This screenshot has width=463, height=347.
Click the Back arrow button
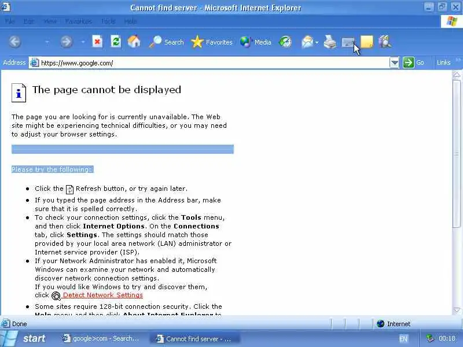[15, 42]
